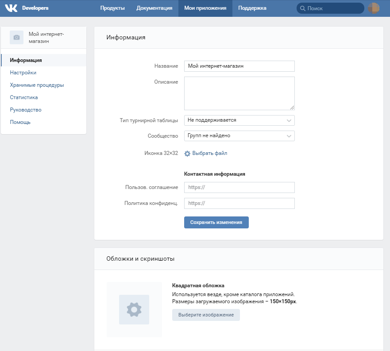The height and width of the screenshot is (351, 390).
Task: Click the app camera placeholder icon
Action: [17, 38]
